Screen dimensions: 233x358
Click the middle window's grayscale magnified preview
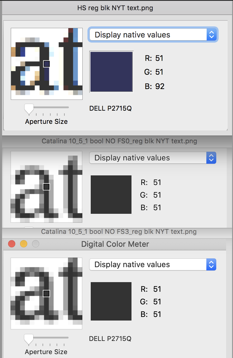point(46,186)
